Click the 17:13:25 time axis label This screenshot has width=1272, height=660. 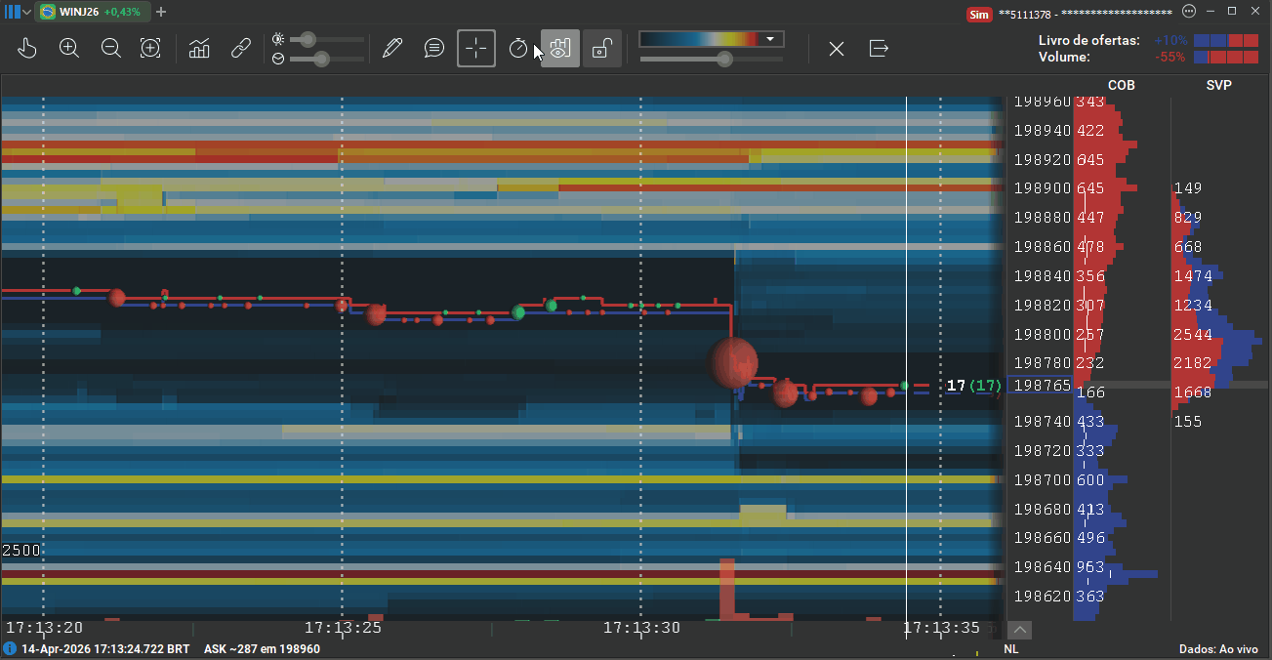[343, 628]
